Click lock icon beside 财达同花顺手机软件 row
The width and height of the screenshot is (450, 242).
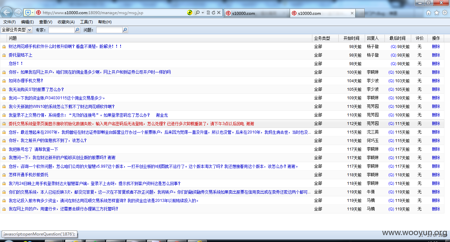[4, 47]
